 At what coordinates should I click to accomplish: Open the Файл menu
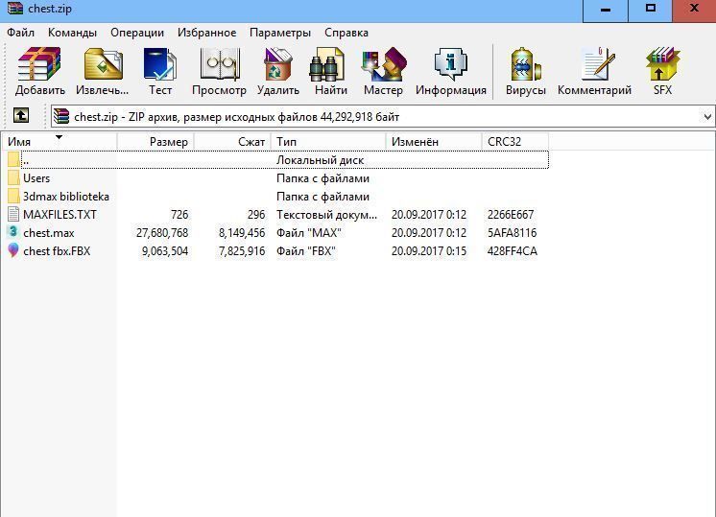click(20, 33)
